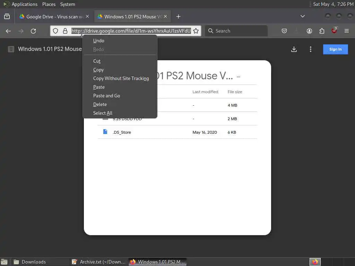Click the file type icon beside the Drive title

11,49
